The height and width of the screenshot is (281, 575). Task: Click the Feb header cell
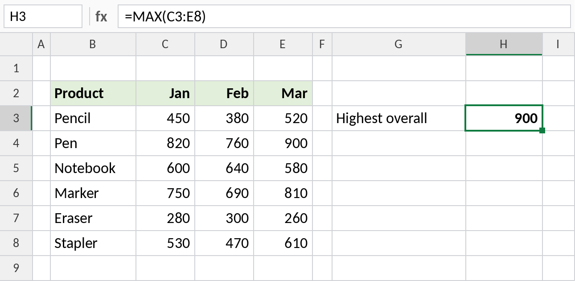[x=224, y=93]
